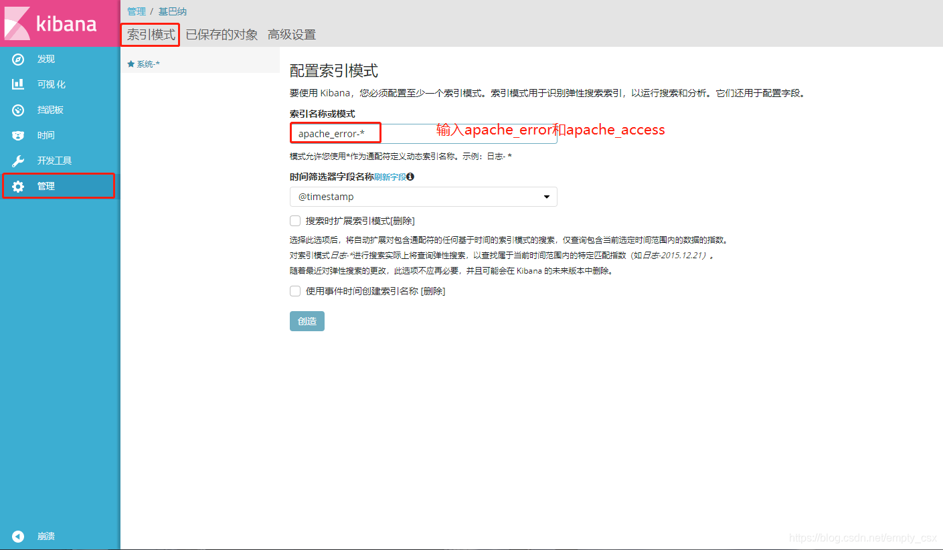
Task: Toggle 使用事件时间创建索引名称 checkbox
Action: (295, 291)
